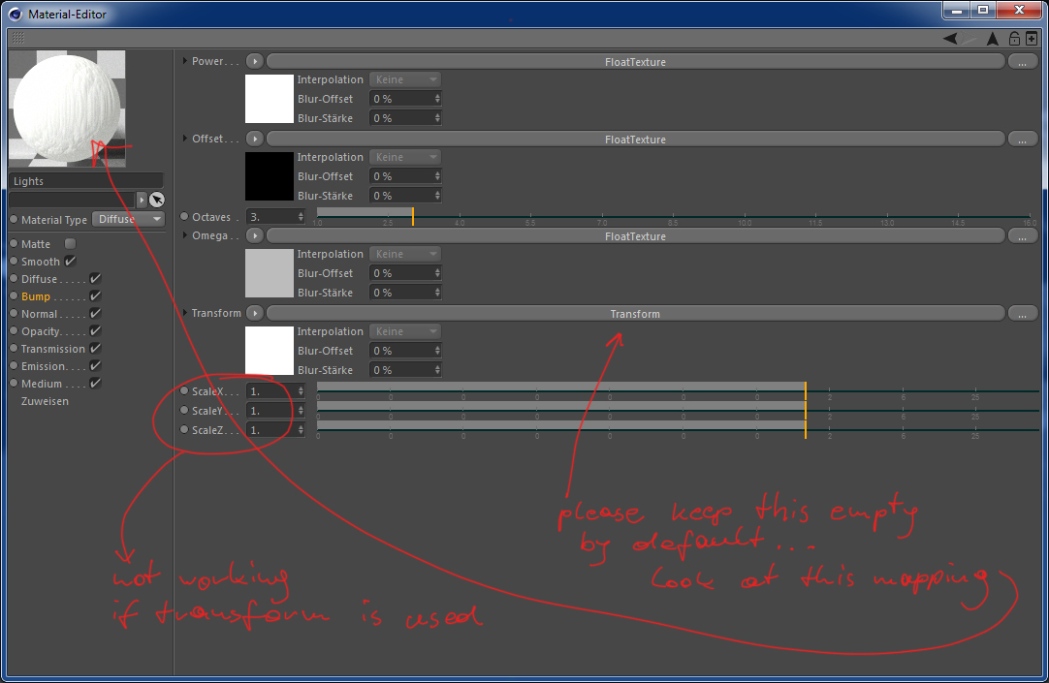Click the small arrow button beside layer field
This screenshot has height=683, width=1049.
142,200
